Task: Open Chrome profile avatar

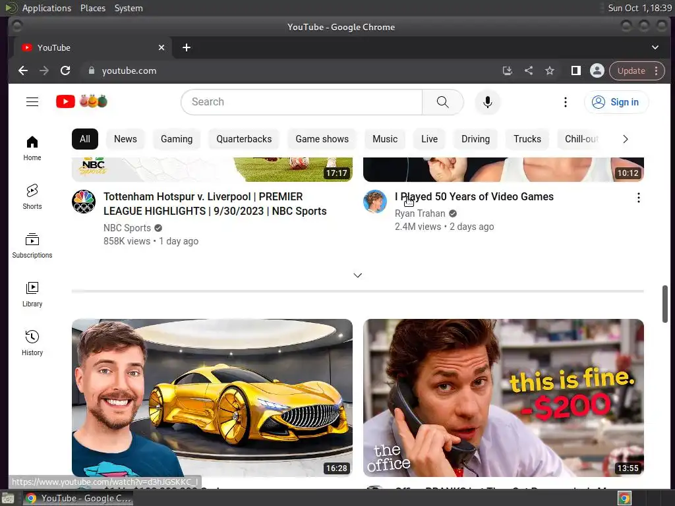Action: 597,70
